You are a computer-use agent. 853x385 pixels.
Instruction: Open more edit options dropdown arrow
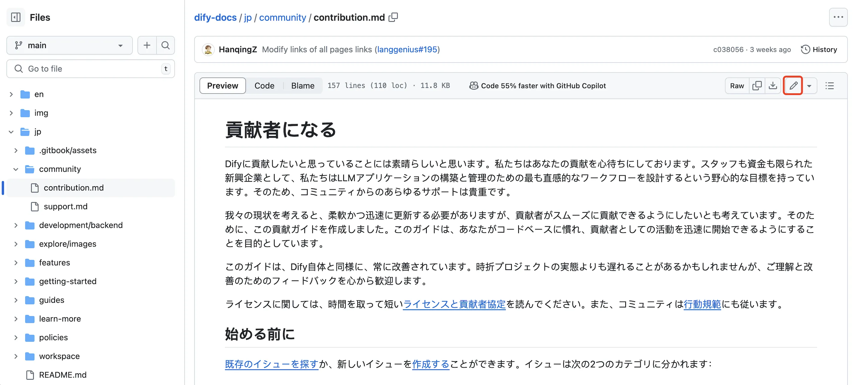click(x=809, y=86)
